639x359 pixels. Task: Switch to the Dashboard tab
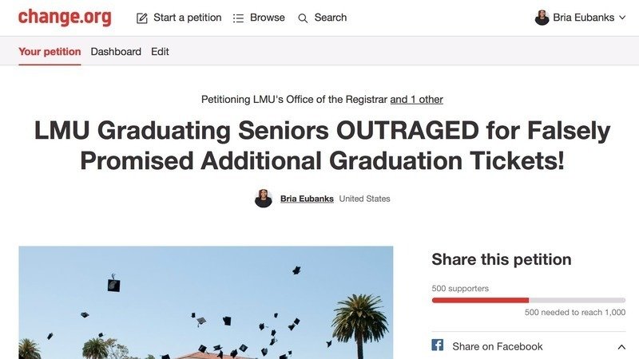pyautogui.click(x=116, y=52)
